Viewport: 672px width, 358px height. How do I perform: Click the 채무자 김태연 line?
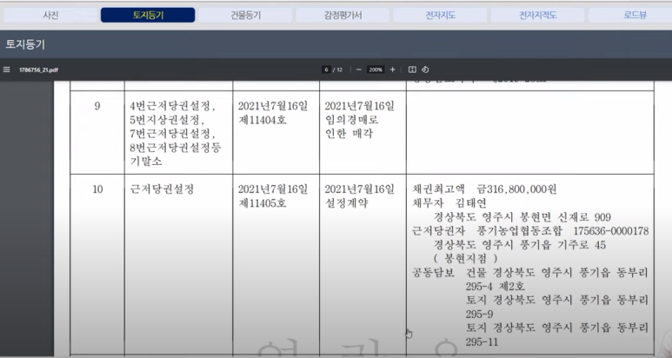point(449,203)
